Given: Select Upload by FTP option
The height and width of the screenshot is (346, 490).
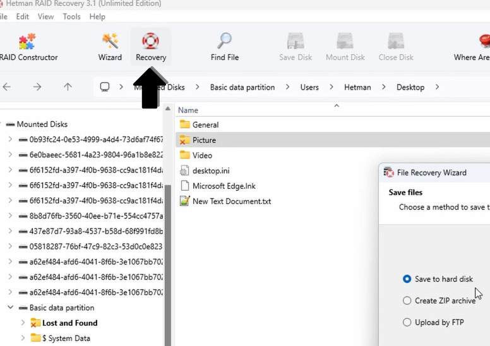Looking at the screenshot, I should pos(407,322).
